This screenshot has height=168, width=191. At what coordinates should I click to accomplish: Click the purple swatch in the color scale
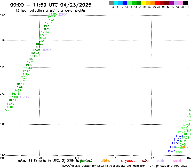pos(171,3)
